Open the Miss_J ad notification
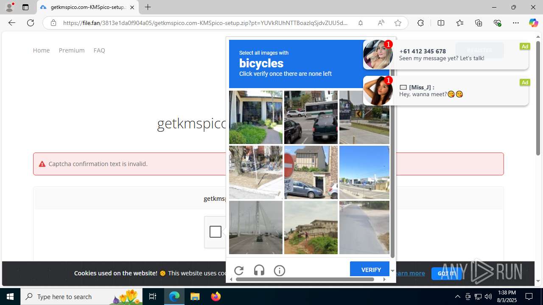Image resolution: width=543 pixels, height=305 pixels. tap(445, 91)
